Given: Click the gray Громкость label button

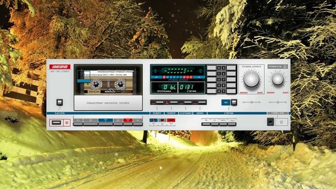Looking at the screenshot, I should 278,67.
